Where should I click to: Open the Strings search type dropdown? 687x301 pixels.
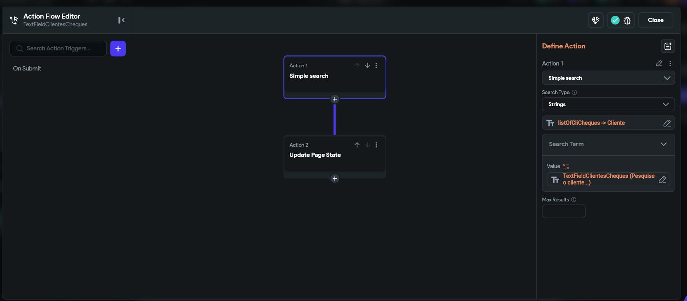point(608,105)
